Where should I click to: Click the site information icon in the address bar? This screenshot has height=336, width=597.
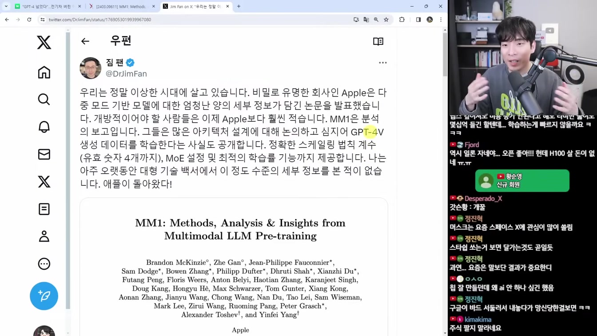43,20
